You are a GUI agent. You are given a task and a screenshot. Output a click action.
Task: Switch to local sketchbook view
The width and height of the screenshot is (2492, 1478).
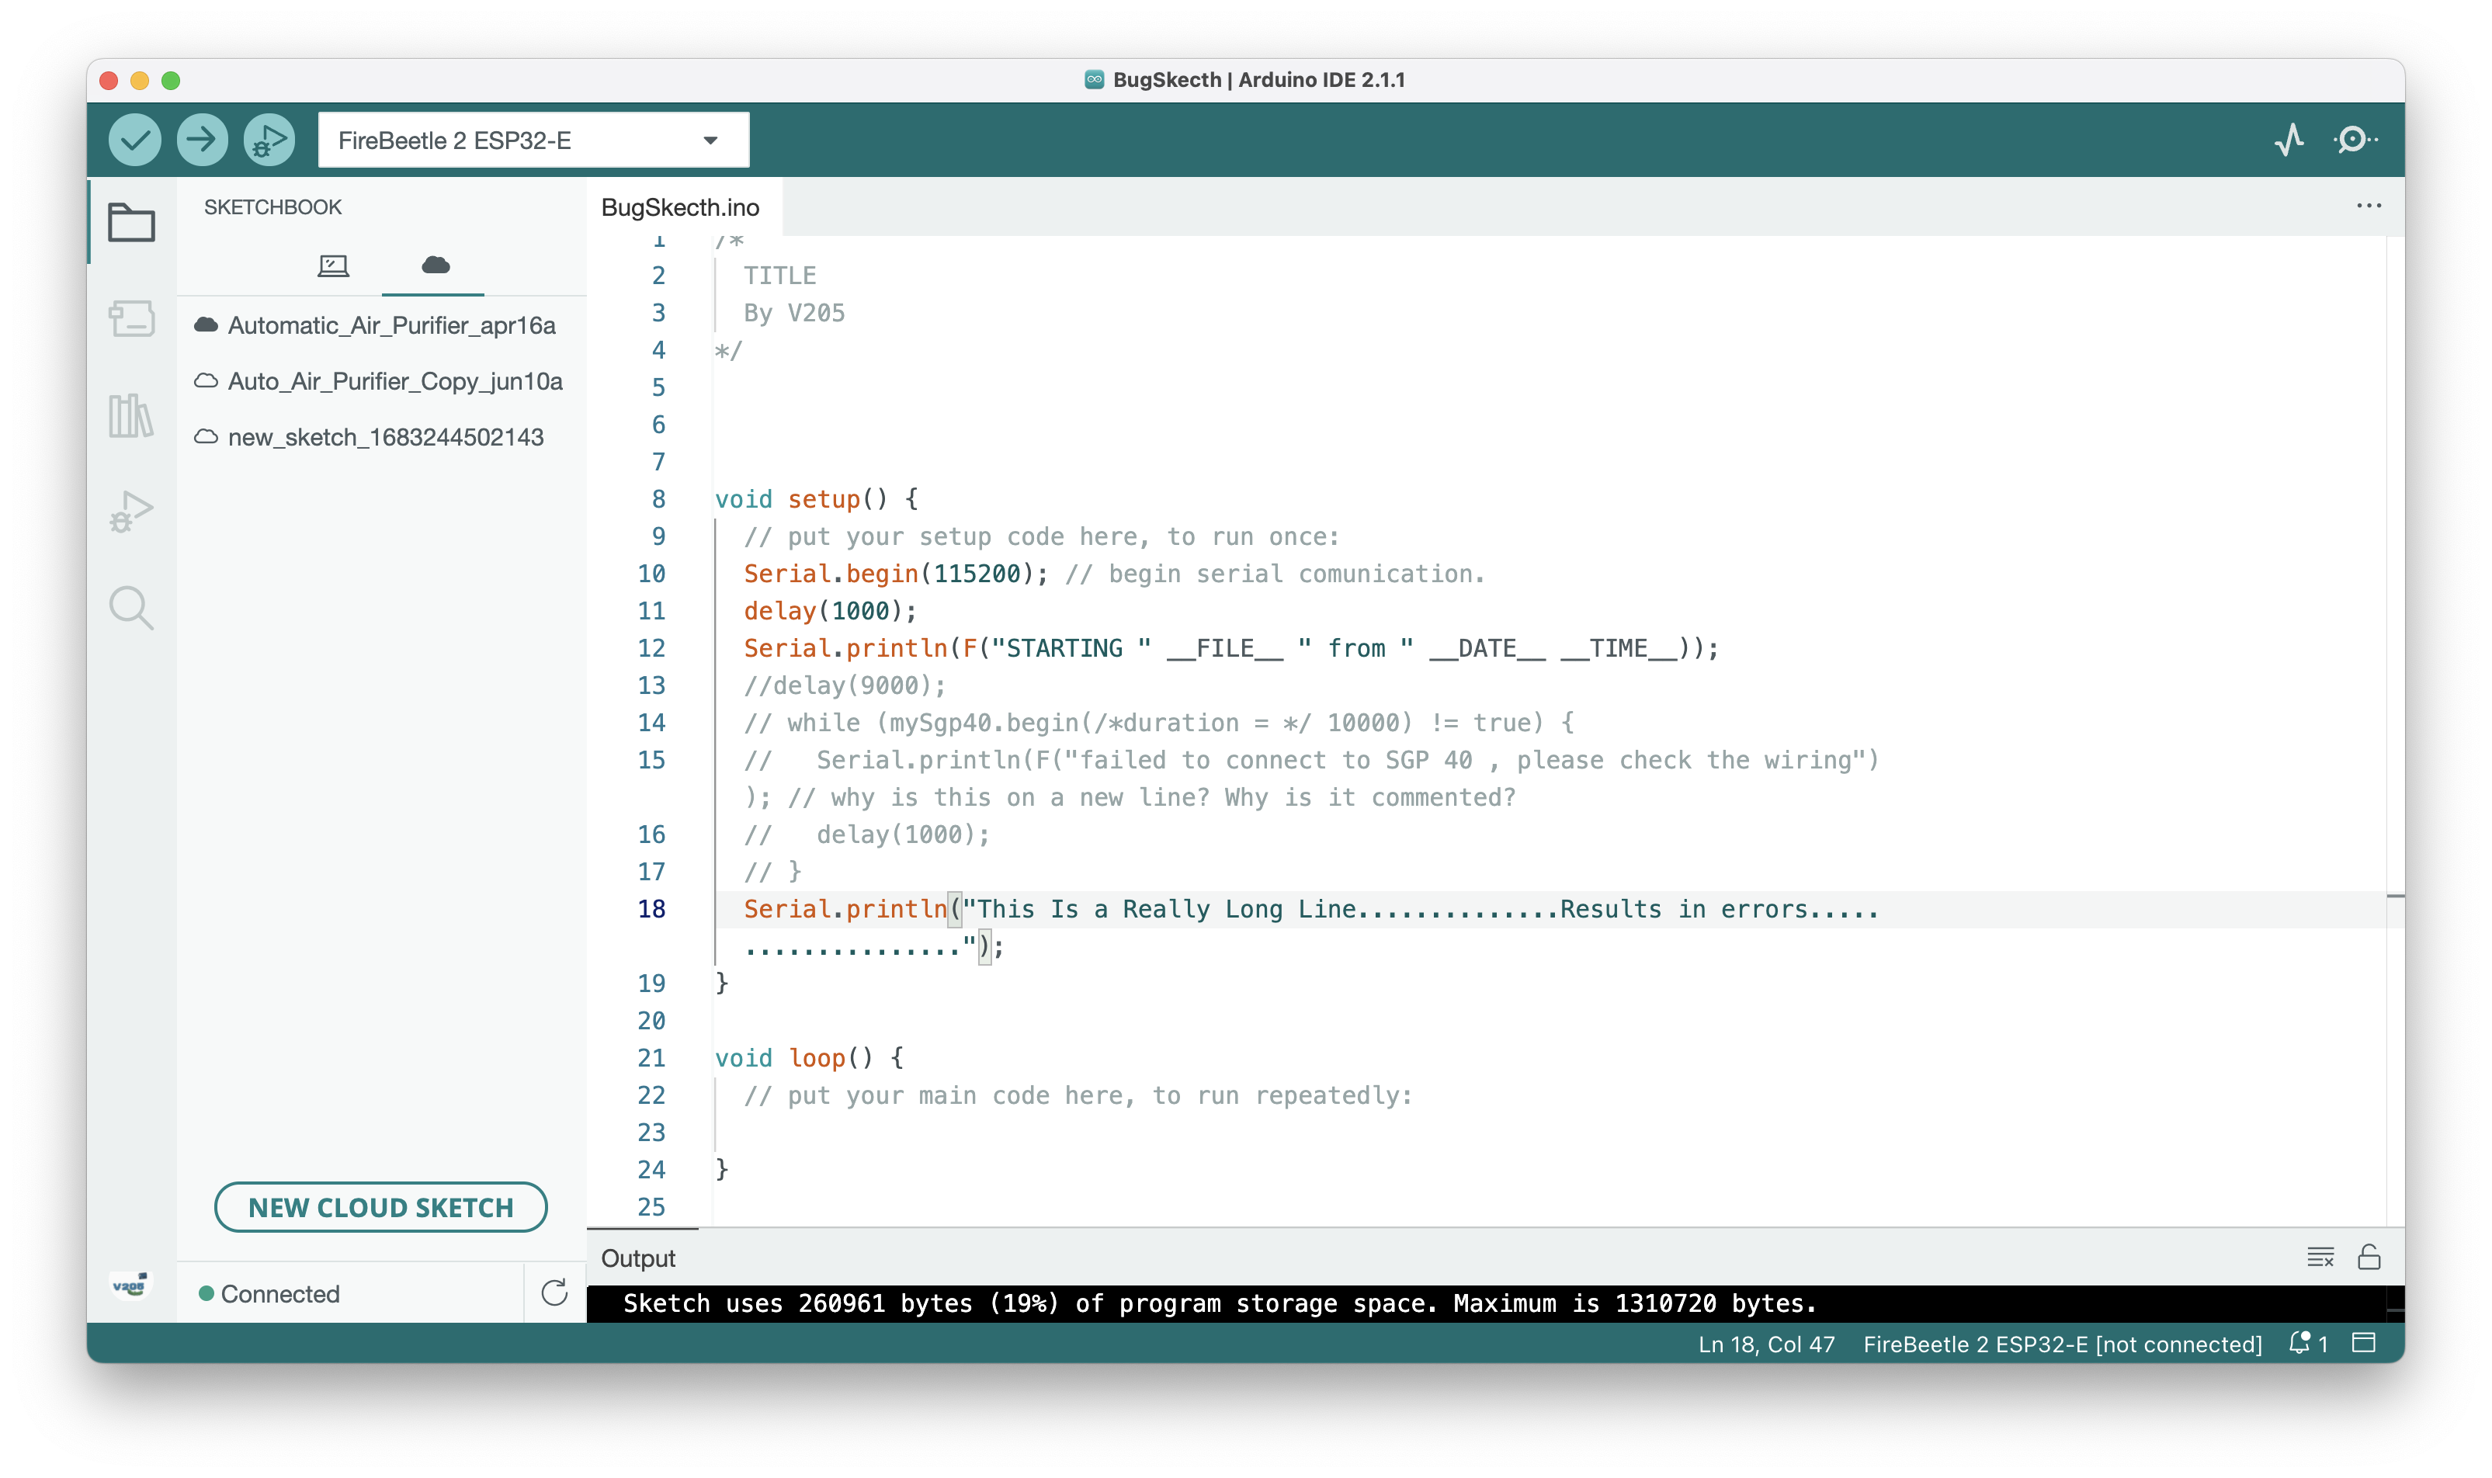pos(333,265)
